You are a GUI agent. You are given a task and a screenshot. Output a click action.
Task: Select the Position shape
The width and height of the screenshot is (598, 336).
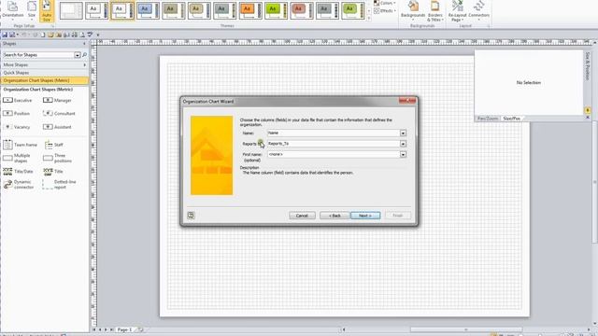coord(17,114)
